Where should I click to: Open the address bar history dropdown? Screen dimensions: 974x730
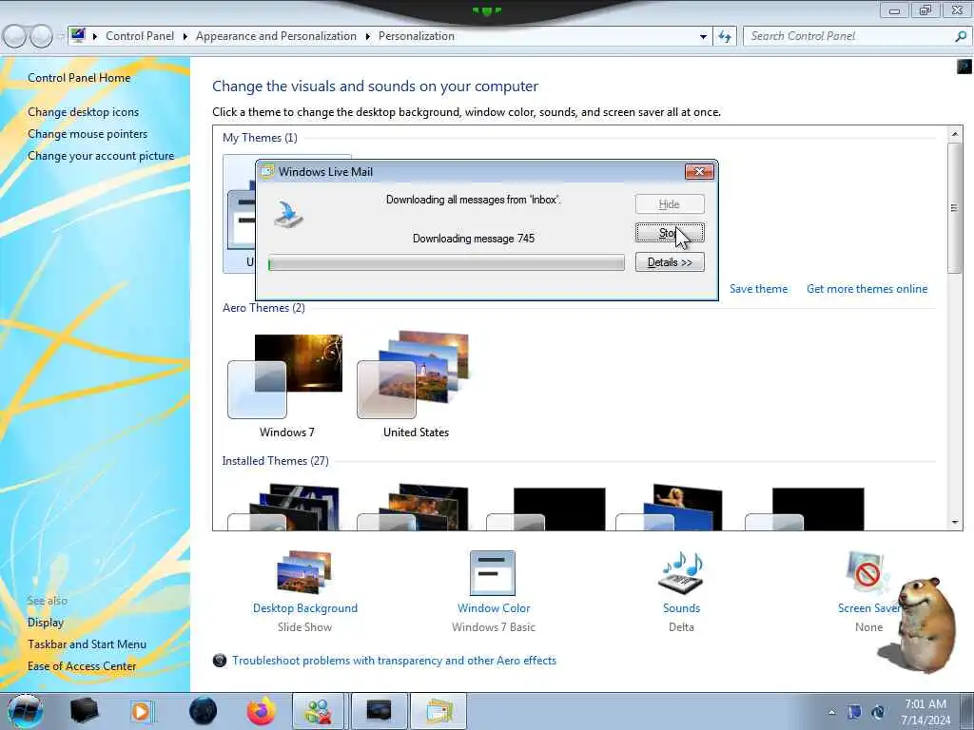[703, 36]
